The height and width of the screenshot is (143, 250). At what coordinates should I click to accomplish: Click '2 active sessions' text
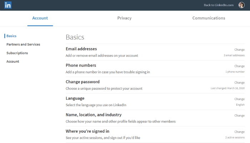tap(235, 137)
